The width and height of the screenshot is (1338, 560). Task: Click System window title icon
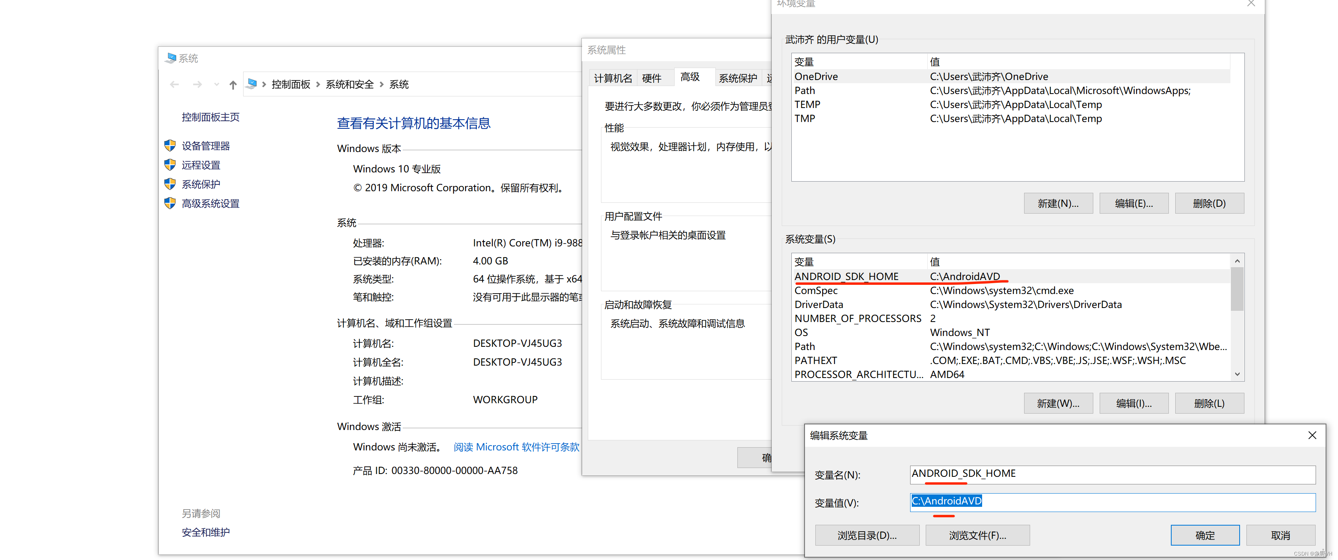tap(170, 58)
